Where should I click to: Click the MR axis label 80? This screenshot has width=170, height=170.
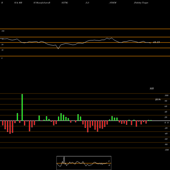click(166, 101)
